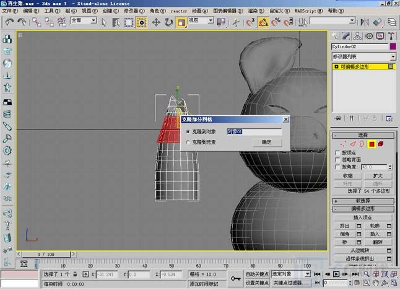Open the MAXScript(M) menu
This screenshot has width=400, height=290.
(x=309, y=11)
